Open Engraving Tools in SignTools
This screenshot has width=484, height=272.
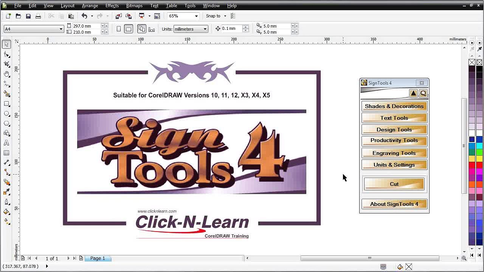pyautogui.click(x=394, y=153)
